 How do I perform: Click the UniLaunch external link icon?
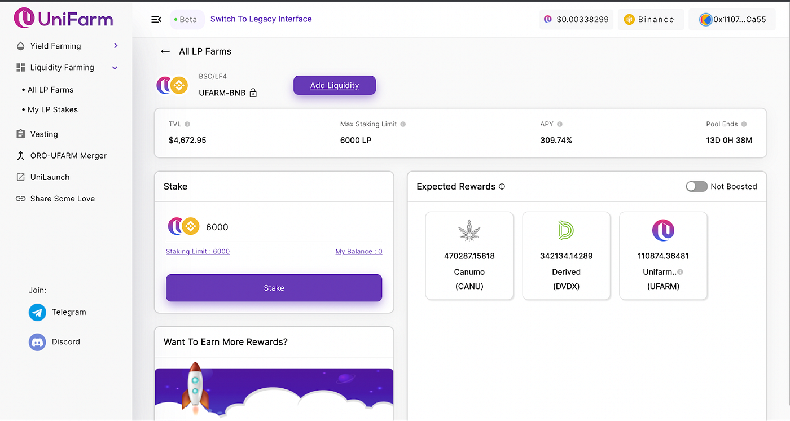tap(20, 177)
